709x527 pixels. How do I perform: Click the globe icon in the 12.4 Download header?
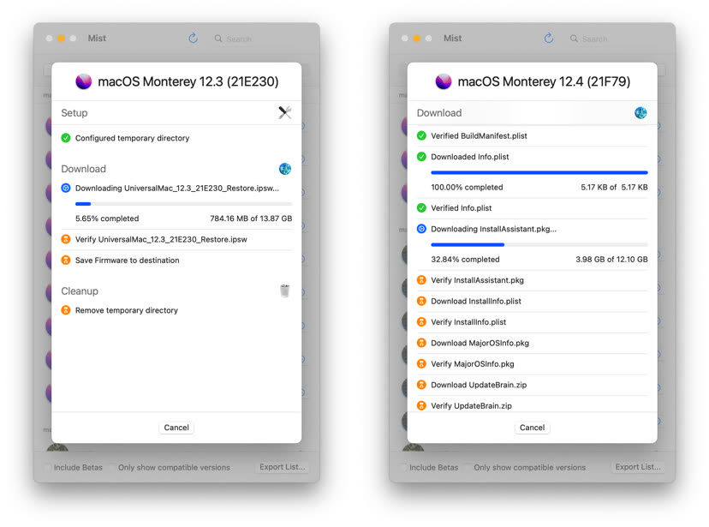tap(640, 112)
